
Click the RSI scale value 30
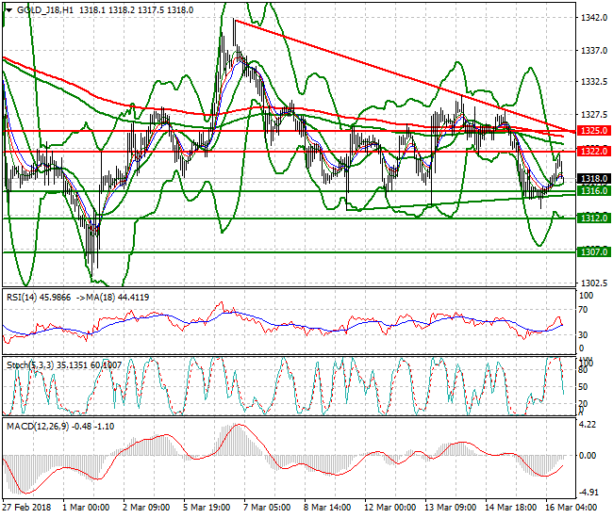pyautogui.click(x=583, y=335)
